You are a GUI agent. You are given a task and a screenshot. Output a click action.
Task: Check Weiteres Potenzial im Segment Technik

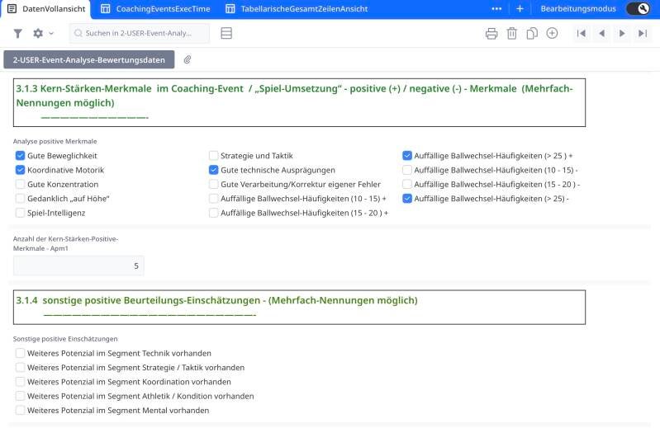21,353
